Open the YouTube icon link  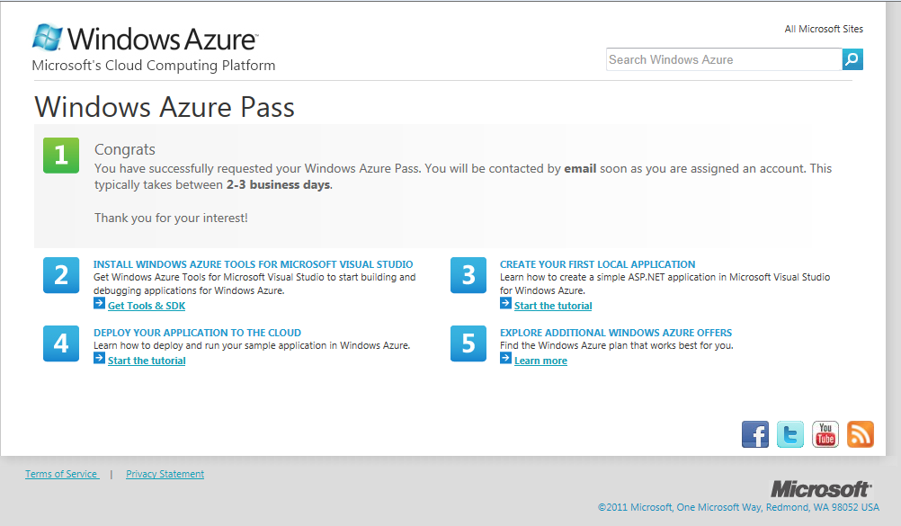tap(825, 434)
